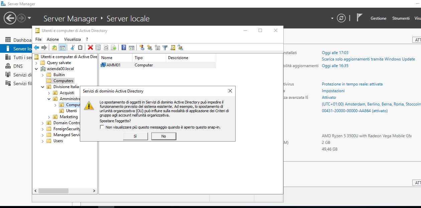Expand the Users container node
The image size is (421, 208).
[x=42, y=141]
